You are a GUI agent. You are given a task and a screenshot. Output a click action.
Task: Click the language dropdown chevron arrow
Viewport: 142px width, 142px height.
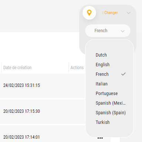tap(122, 31)
